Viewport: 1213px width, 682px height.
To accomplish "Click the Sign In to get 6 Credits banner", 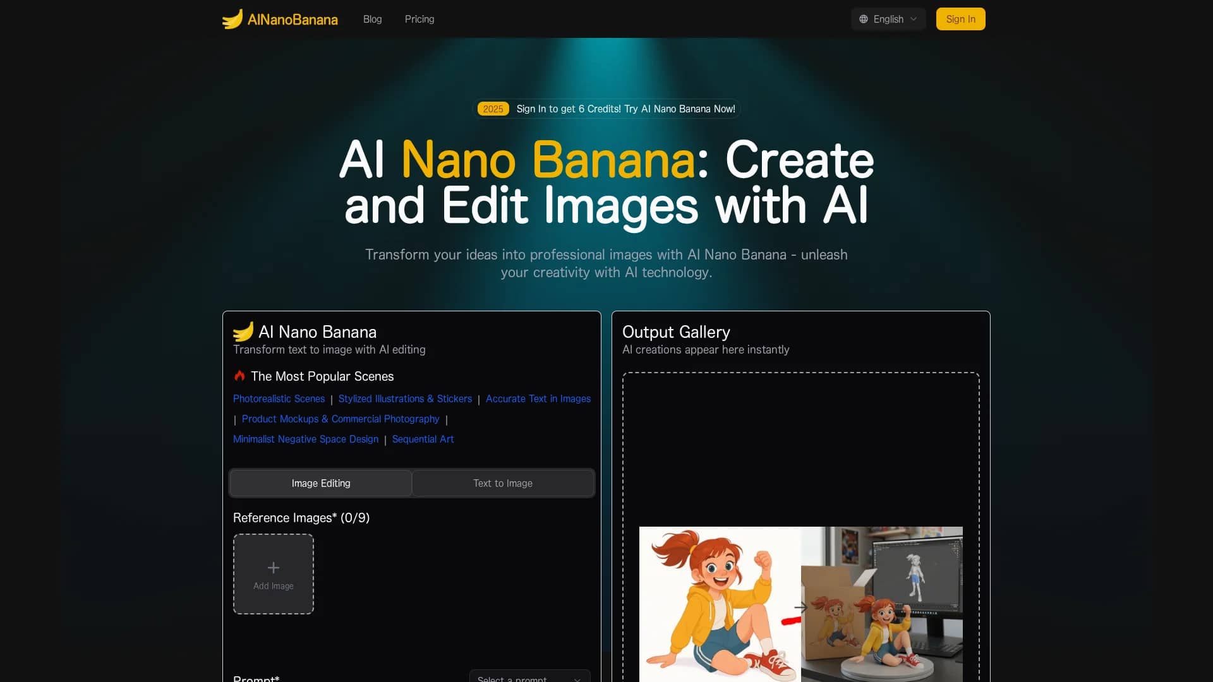I will click(x=606, y=109).
